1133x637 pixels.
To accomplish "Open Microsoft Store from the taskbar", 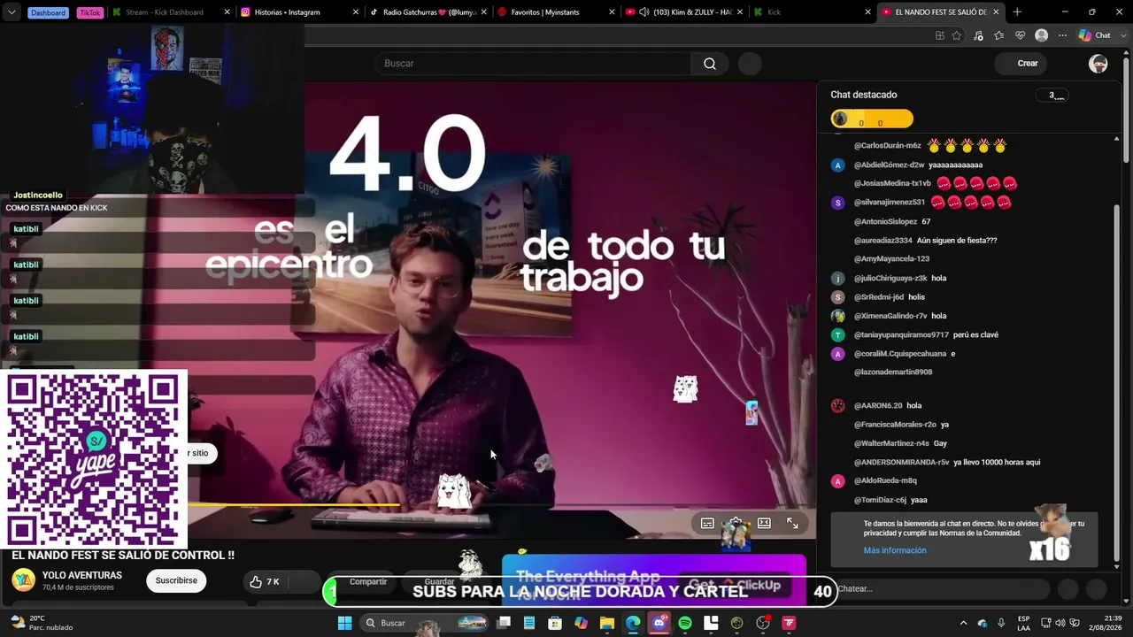I will pos(555,623).
